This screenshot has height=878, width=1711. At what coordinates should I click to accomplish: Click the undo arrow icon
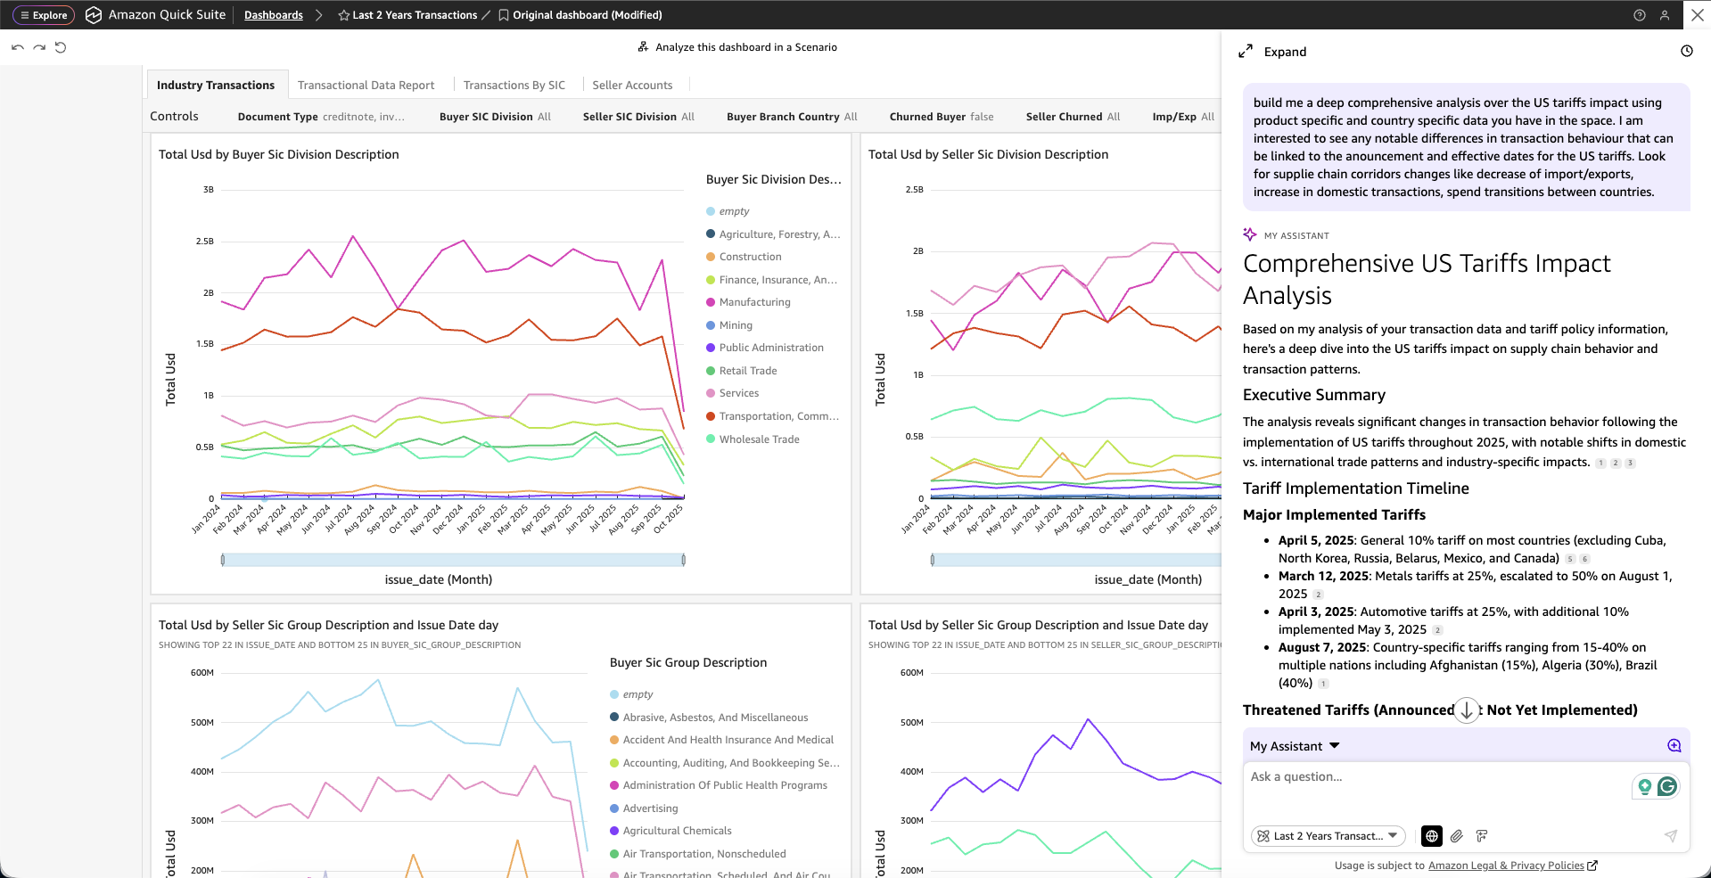coord(18,47)
